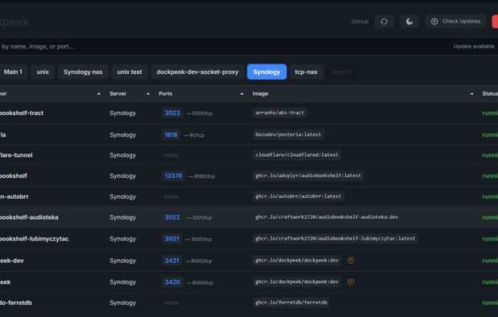Click the audiobookshelf-audioteka:dev image tag
Screen dimensions: 498x317
tap(327, 216)
